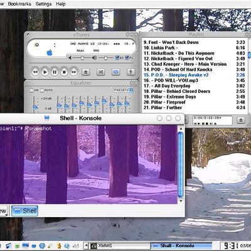Click the blue globe icon in the panel

(x=42, y=245)
